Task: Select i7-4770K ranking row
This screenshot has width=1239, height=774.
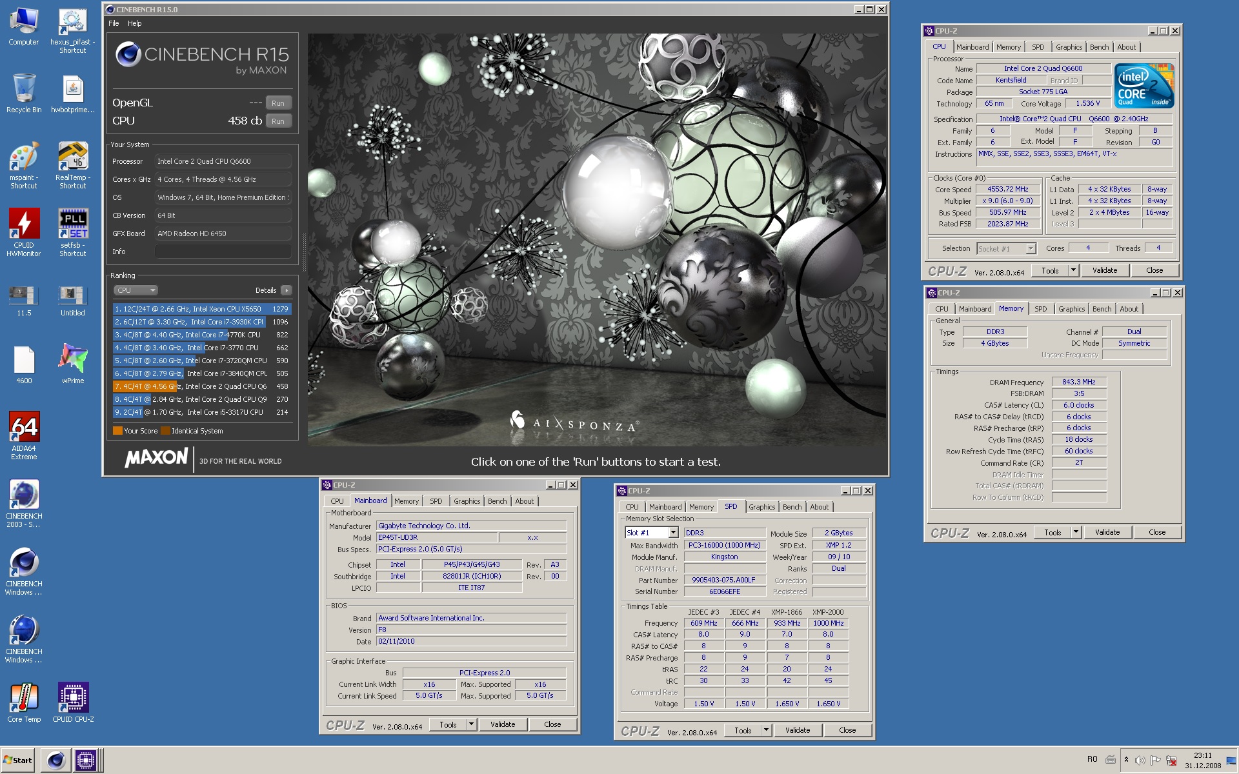Action: point(201,335)
